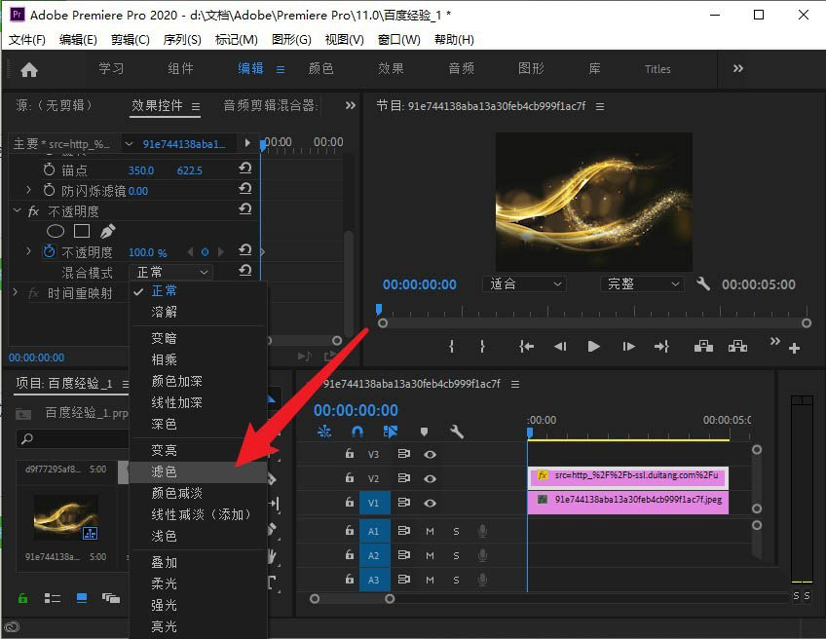
Task: Toggle the magnet snap icon in timeline
Action: coord(357,432)
